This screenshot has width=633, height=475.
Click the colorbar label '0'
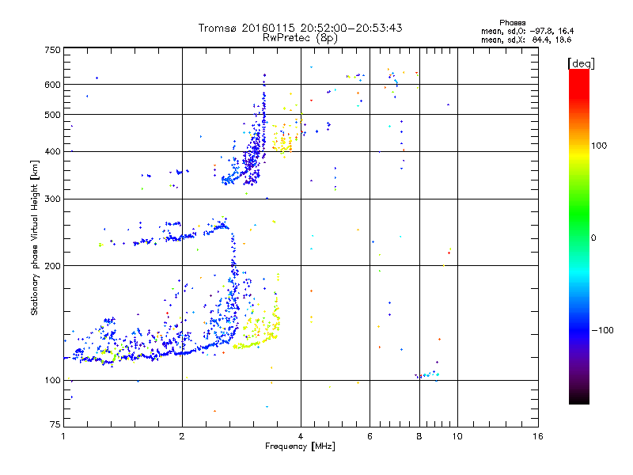[593, 238]
